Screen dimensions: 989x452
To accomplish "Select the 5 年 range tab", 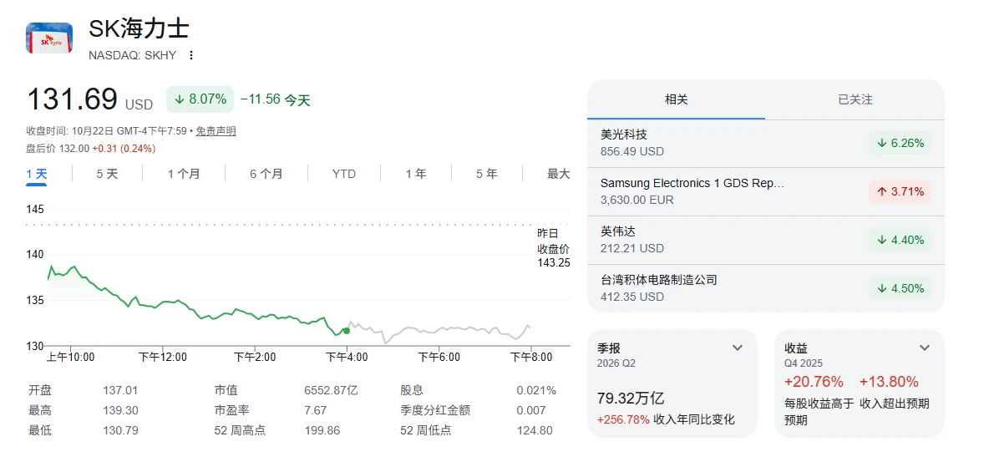I will click(486, 174).
